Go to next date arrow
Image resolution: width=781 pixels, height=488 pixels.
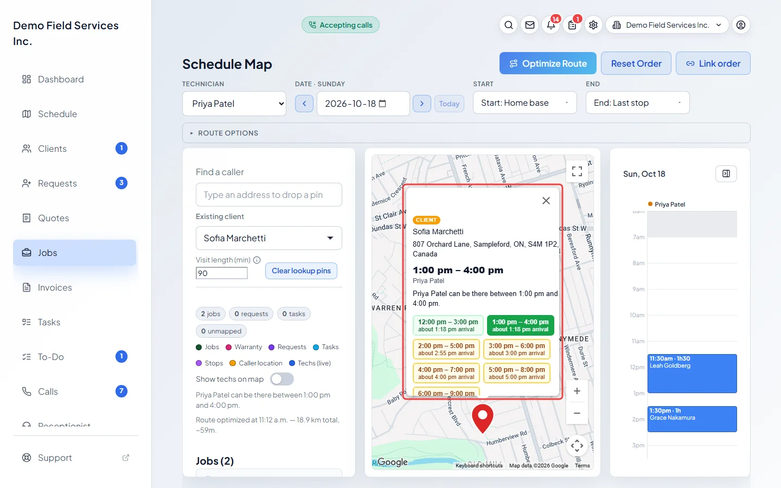pyautogui.click(x=422, y=104)
